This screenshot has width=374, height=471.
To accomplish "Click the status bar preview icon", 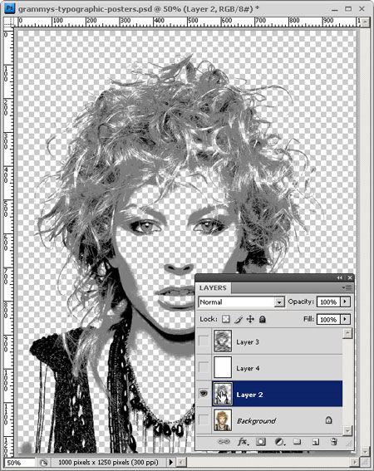I will 43,463.
